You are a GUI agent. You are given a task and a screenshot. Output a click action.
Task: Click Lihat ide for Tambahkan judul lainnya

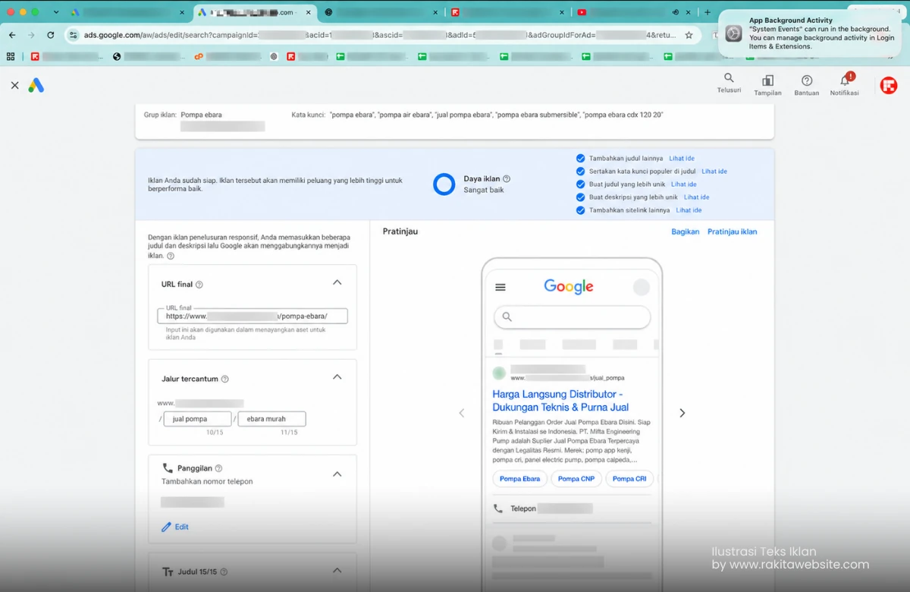[x=682, y=159]
